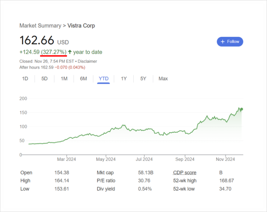
Task: Click the Sep 2024 axis label
Action: coord(185,159)
